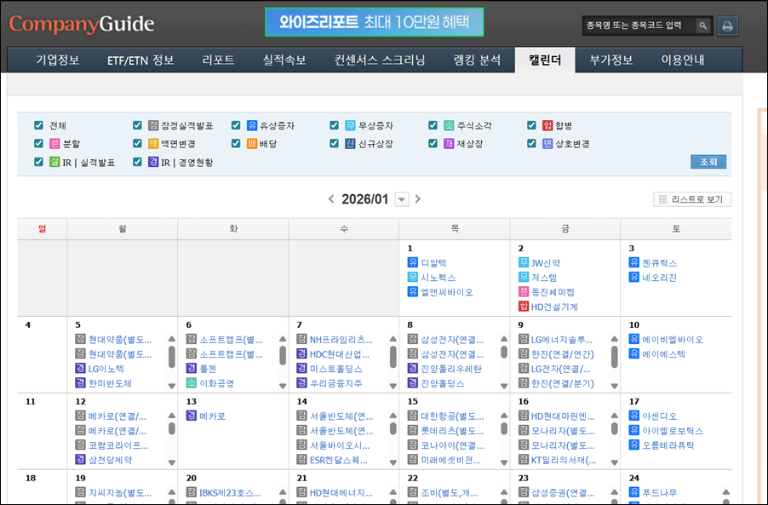Click the icon beside 동진쎄미켐
The image size is (768, 505).
[x=524, y=292]
